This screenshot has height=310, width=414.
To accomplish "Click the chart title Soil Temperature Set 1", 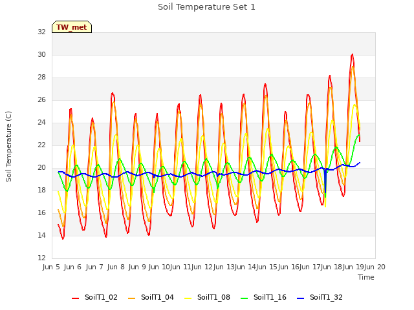I will tap(206, 7).
